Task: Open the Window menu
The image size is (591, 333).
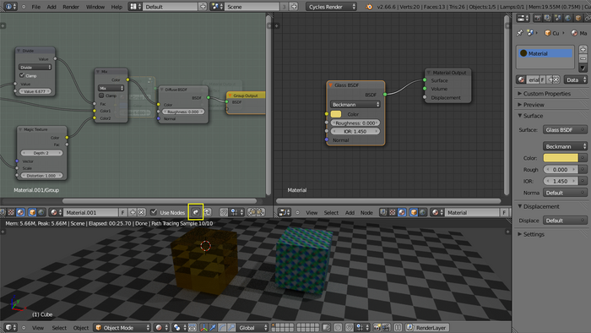Action: [95, 7]
